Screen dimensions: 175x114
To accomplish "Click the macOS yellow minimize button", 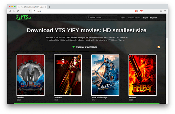I will tap(12, 6).
